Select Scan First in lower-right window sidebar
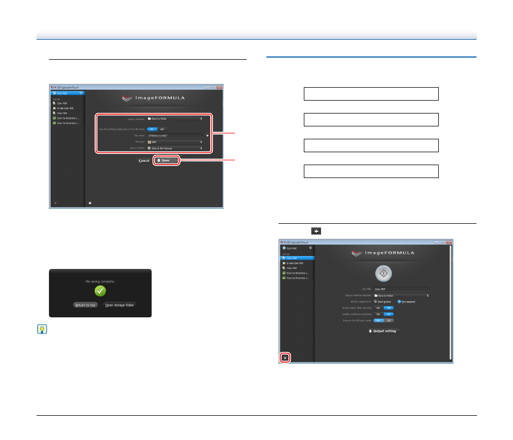The height and width of the screenshot is (440, 513). pos(295,248)
